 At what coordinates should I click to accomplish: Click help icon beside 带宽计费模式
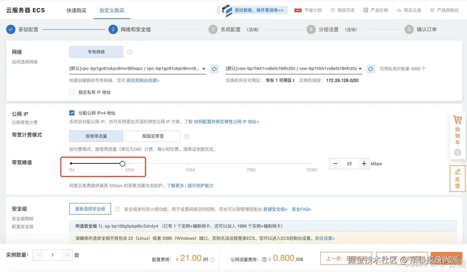pyautogui.click(x=186, y=136)
